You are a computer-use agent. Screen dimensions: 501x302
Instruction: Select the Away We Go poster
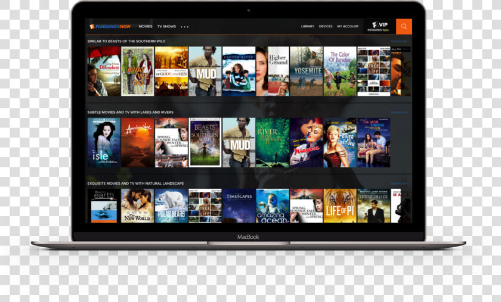click(137, 71)
